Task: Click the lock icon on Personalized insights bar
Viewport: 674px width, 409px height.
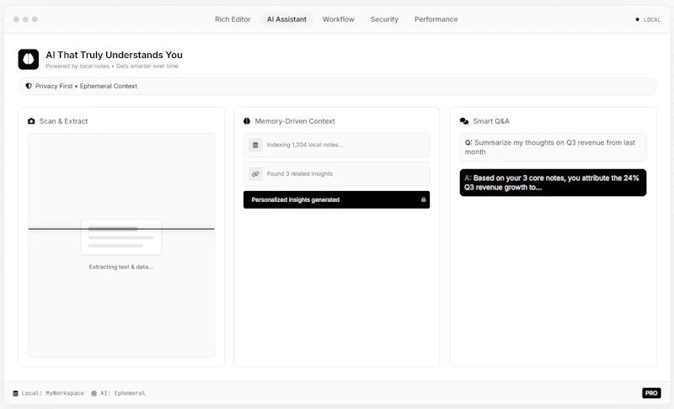Action: coord(424,199)
